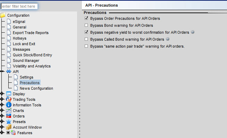Viewport: 227px width, 138px height.
Task: Click help icon beside negative yield option
Action: (x=193, y=32)
